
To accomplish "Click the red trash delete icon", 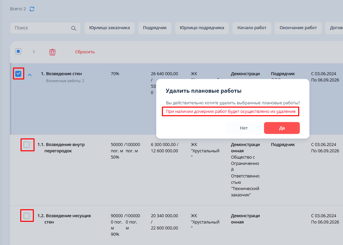I will 52,52.
